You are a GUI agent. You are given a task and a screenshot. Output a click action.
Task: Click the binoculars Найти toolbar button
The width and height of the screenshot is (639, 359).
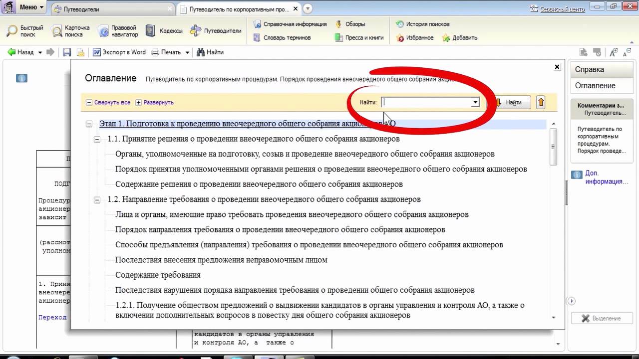coord(210,52)
